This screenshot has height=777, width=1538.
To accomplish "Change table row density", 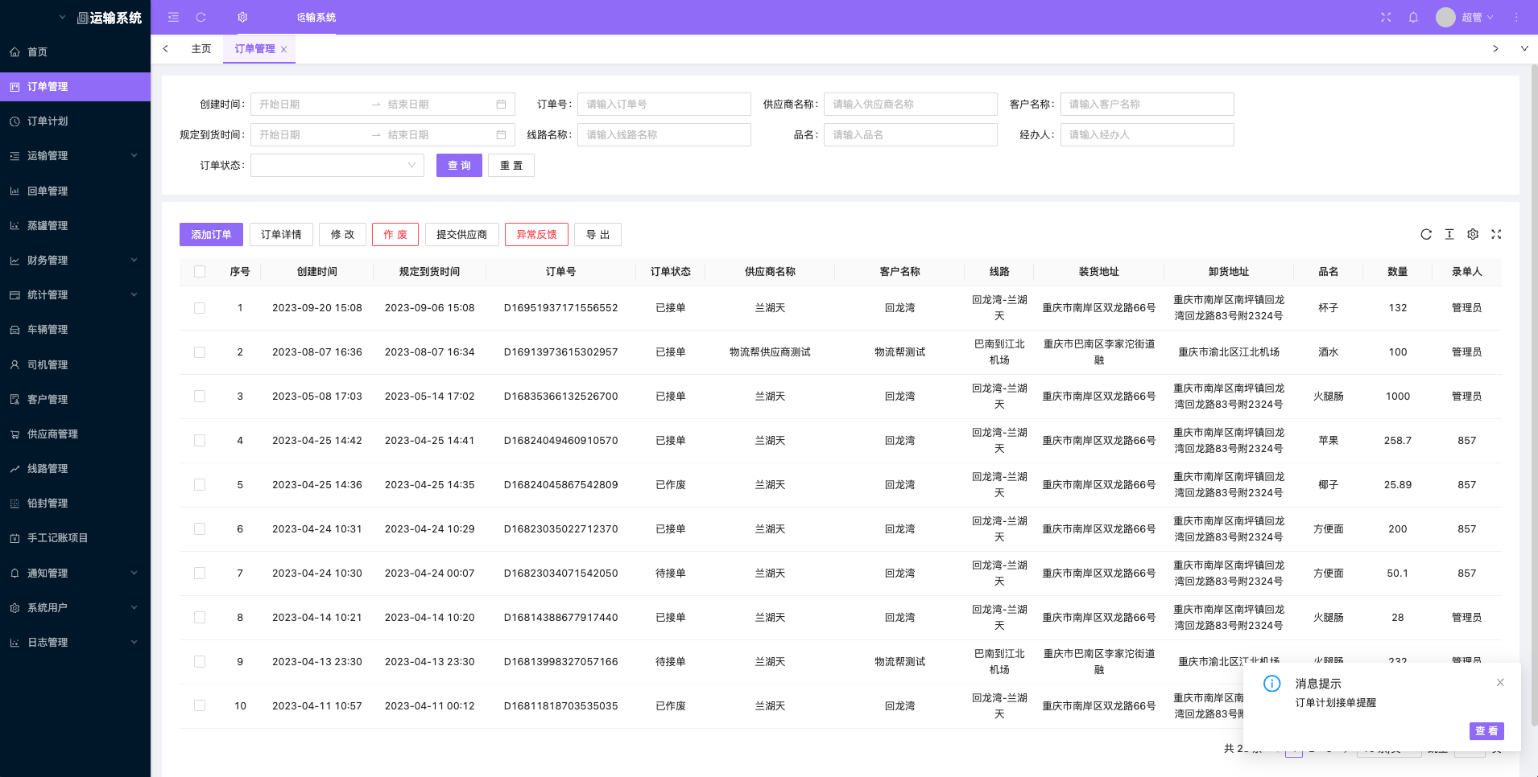I will pyautogui.click(x=1449, y=234).
